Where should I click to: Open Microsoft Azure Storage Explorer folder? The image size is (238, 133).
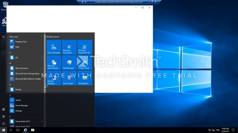26,74
